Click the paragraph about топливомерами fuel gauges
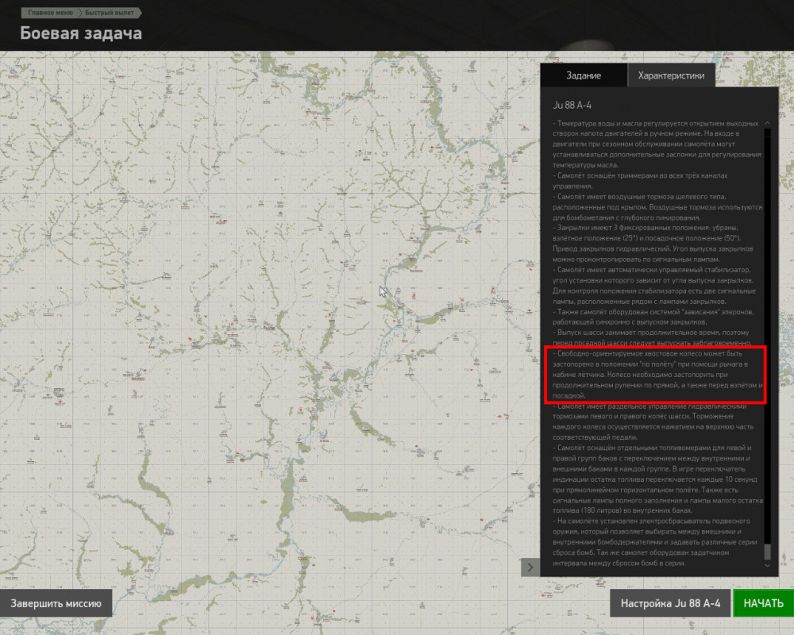The width and height of the screenshot is (794, 635). click(657, 479)
